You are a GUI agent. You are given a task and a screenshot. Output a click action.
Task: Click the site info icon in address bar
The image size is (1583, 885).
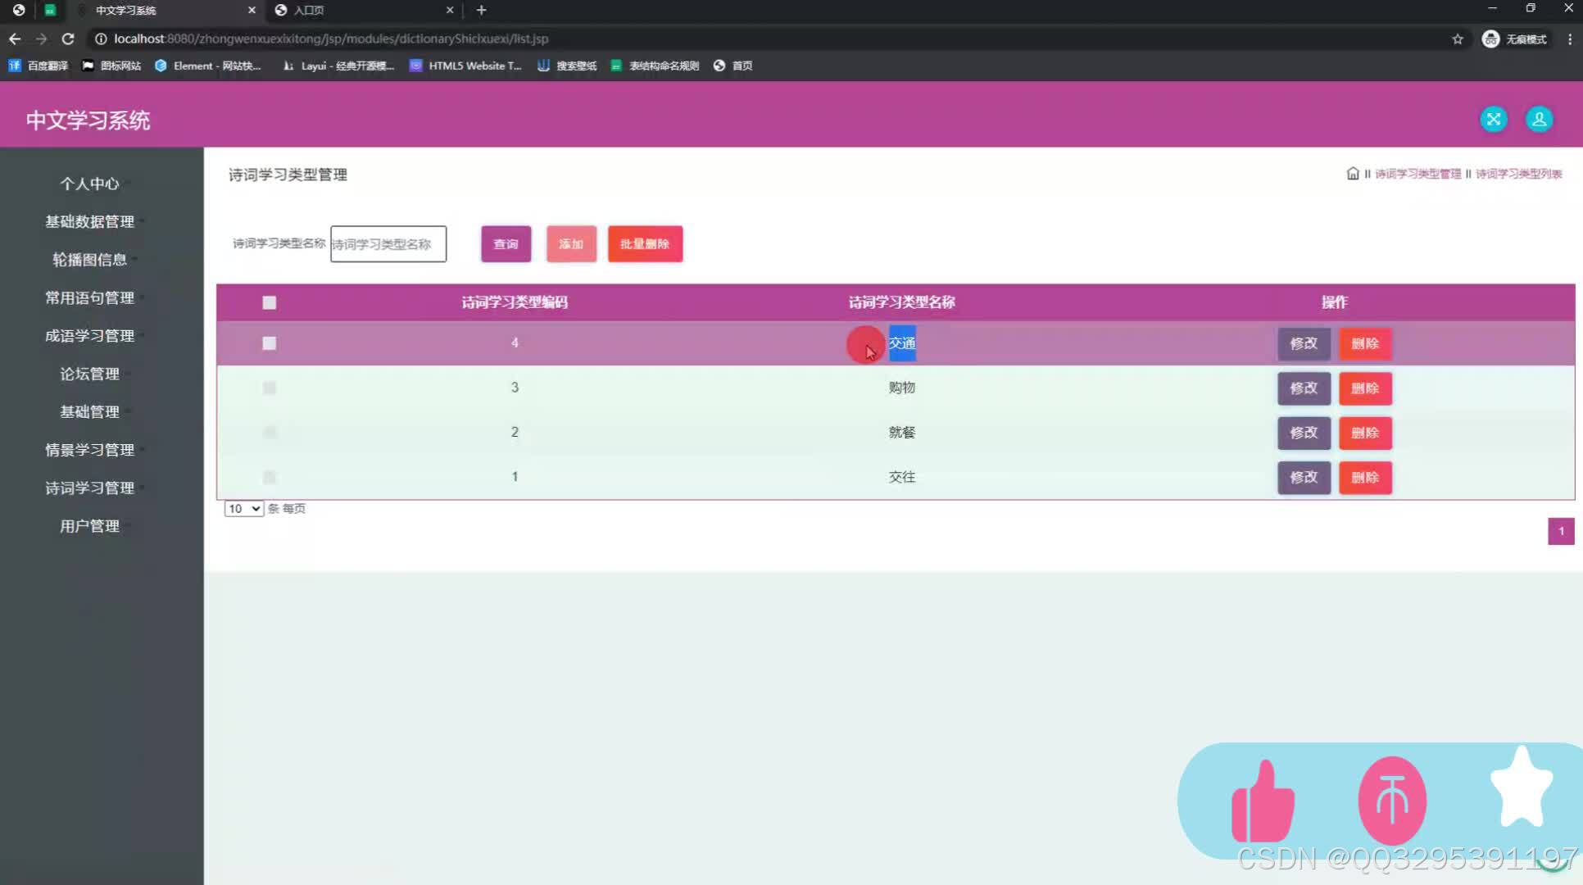pyautogui.click(x=101, y=39)
